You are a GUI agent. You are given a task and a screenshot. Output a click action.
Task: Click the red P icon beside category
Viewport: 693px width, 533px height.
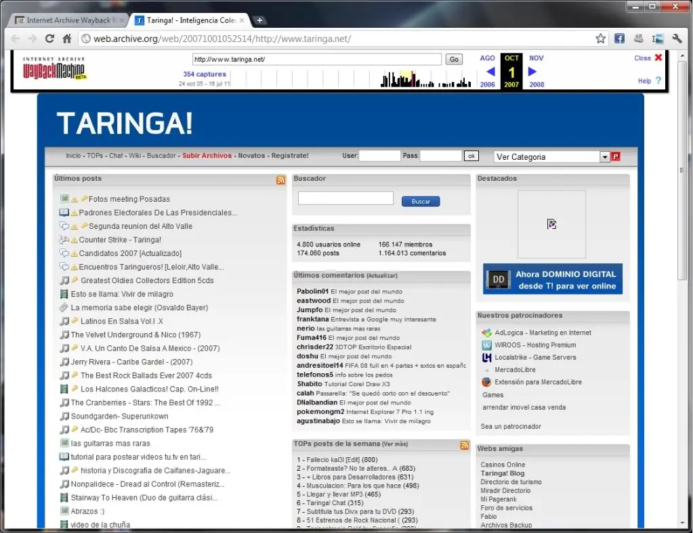tap(616, 156)
